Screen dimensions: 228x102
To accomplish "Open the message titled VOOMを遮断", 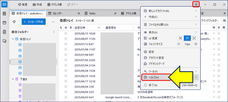I will [145, 92].
